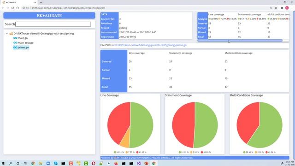Click the browser address bar URL

[69, 8]
